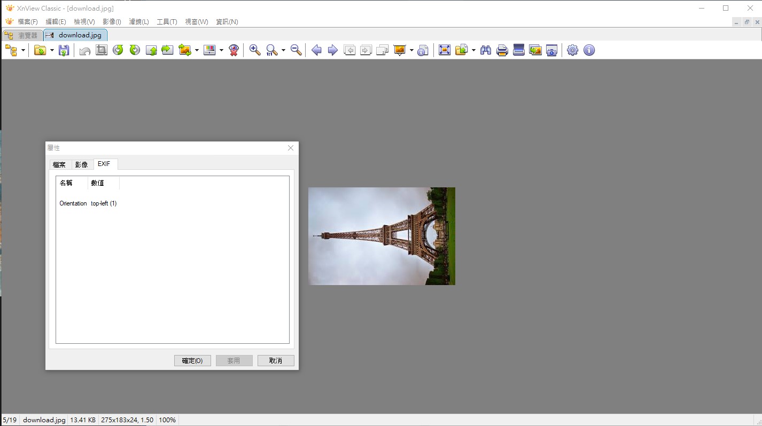Image resolution: width=762 pixels, height=426 pixels.
Task: Click the 100% zoom status bar entry
Action: (x=167, y=420)
